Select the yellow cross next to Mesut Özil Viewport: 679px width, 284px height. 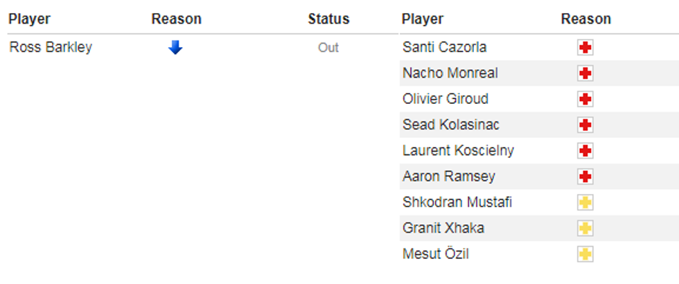coord(585,254)
